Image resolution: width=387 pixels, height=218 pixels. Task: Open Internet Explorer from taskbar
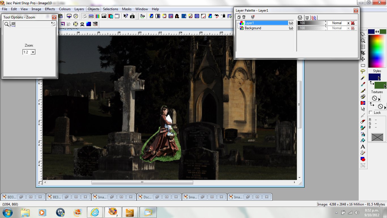click(x=95, y=212)
